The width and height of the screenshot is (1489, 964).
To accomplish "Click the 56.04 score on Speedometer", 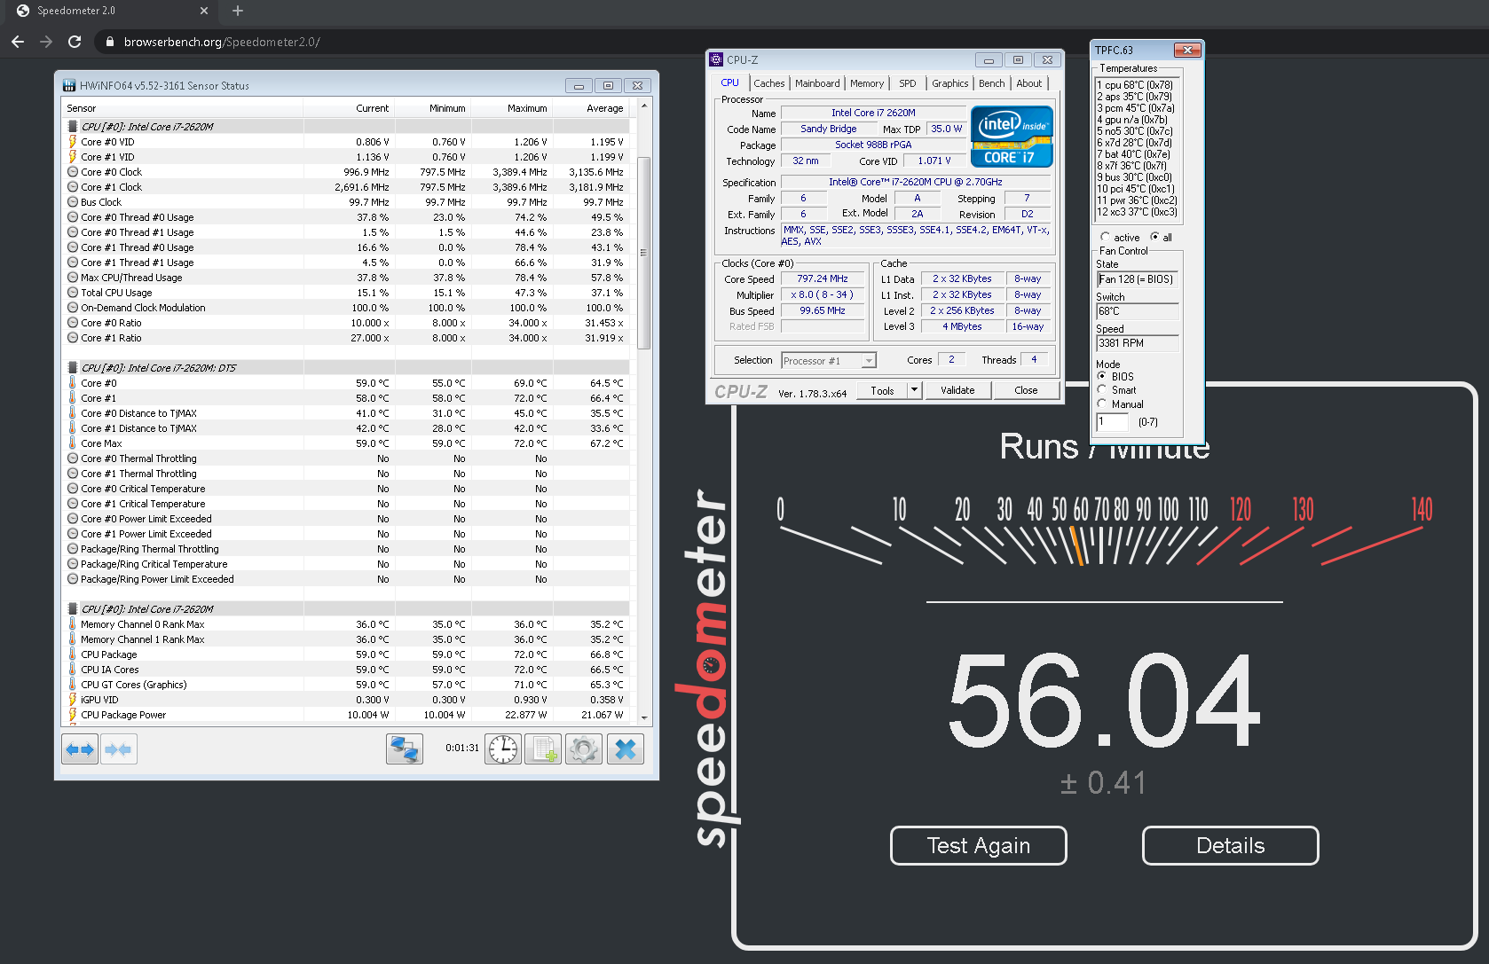I will pyautogui.click(x=1104, y=701).
